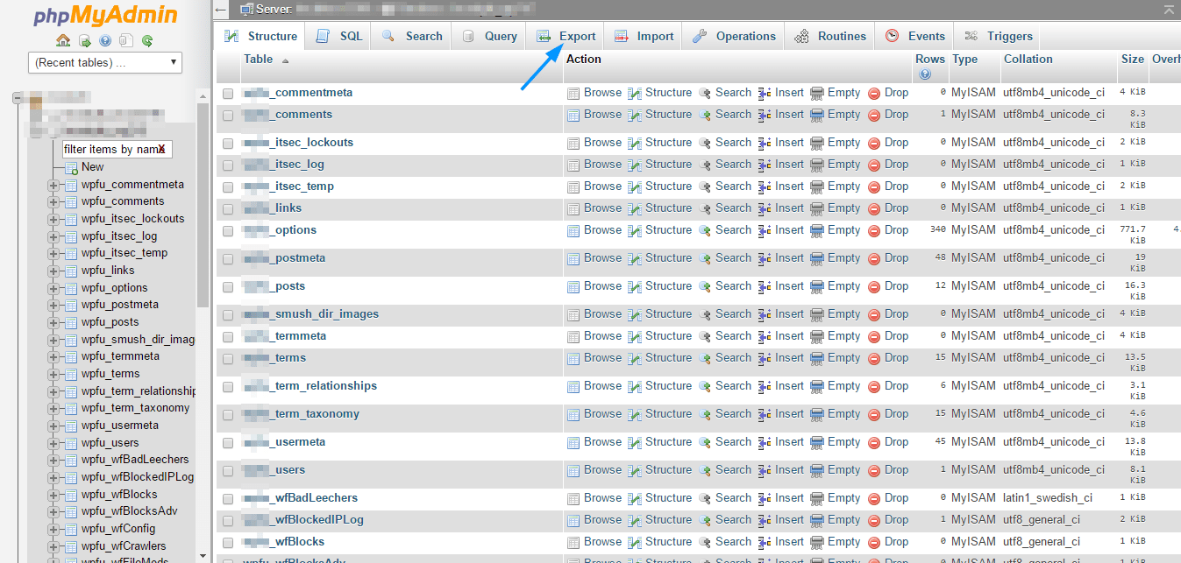Expand wpfu_comments in the sidebar tree
The image size is (1181, 563).
[53, 202]
